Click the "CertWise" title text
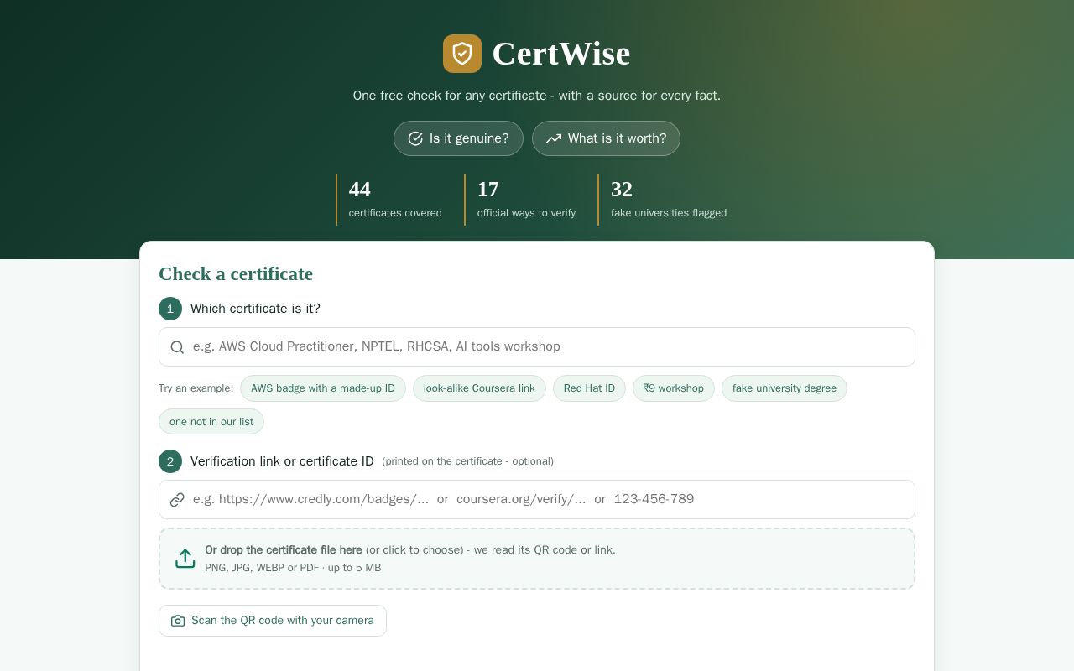1074x671 pixels. click(x=561, y=54)
